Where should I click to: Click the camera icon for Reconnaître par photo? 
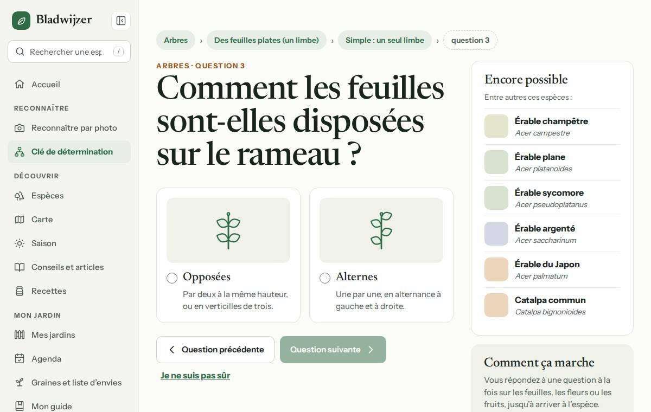20,128
